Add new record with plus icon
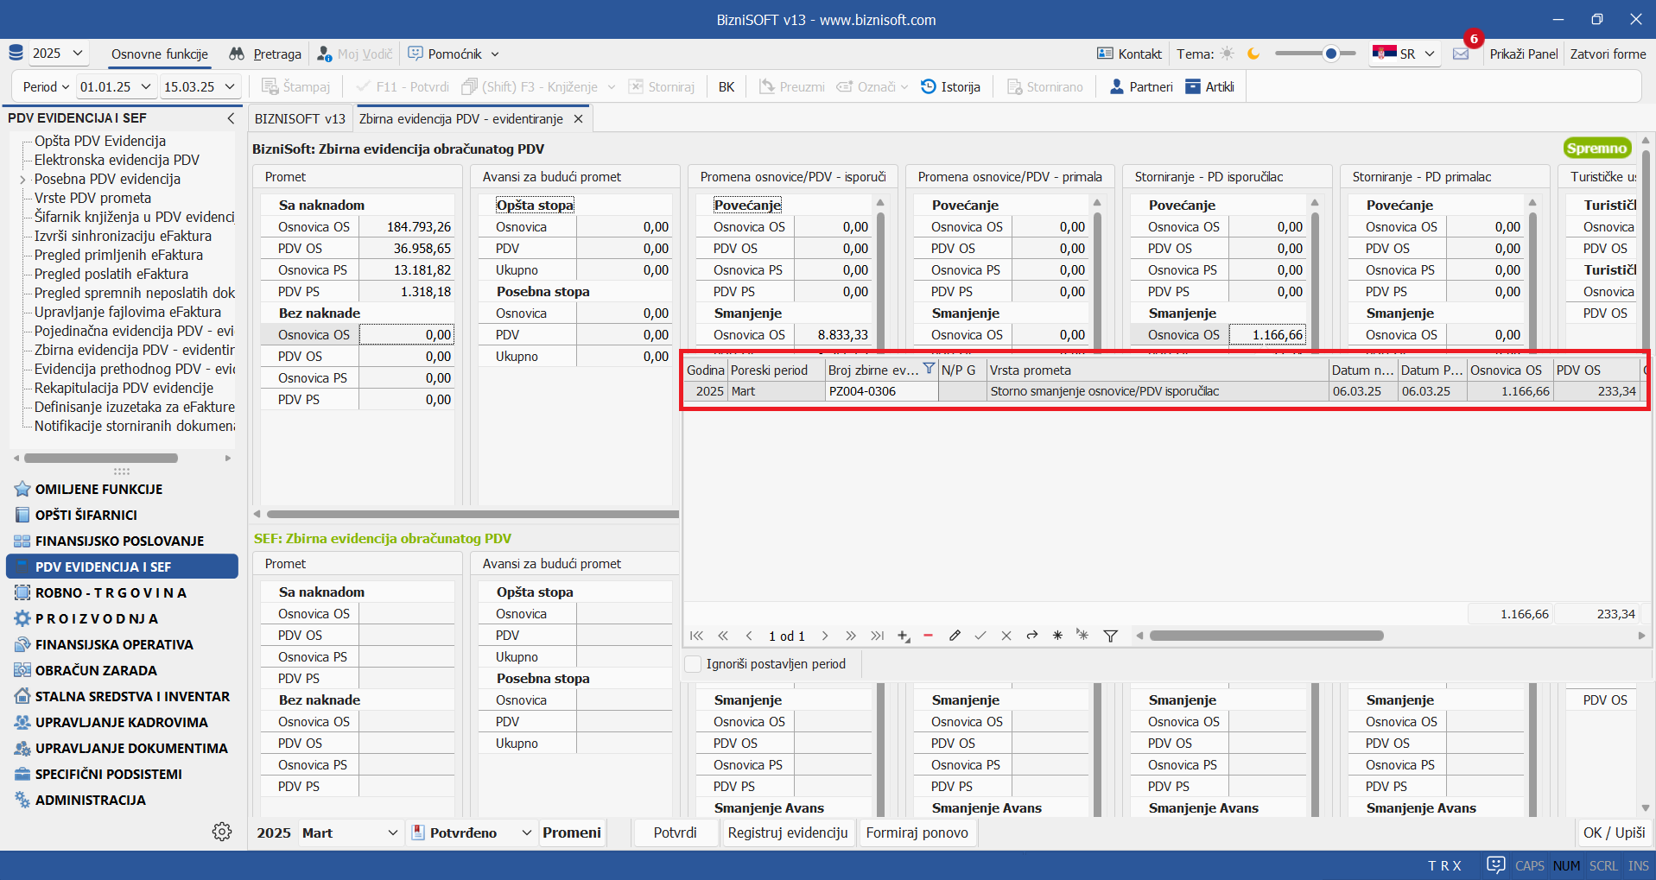 903,636
